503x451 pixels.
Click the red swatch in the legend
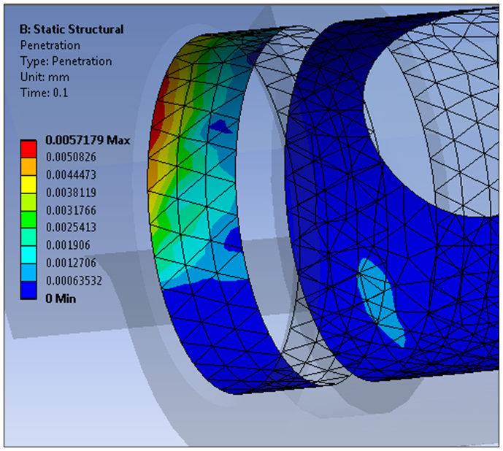pyautogui.click(x=28, y=148)
